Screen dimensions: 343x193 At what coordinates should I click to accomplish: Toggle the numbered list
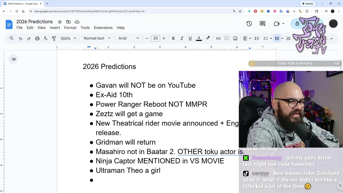coord(289,38)
